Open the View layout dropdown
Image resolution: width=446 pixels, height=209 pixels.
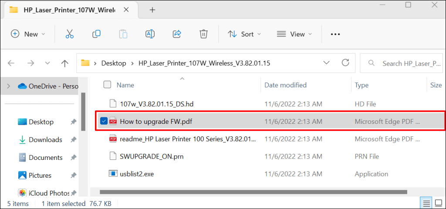[294, 34]
